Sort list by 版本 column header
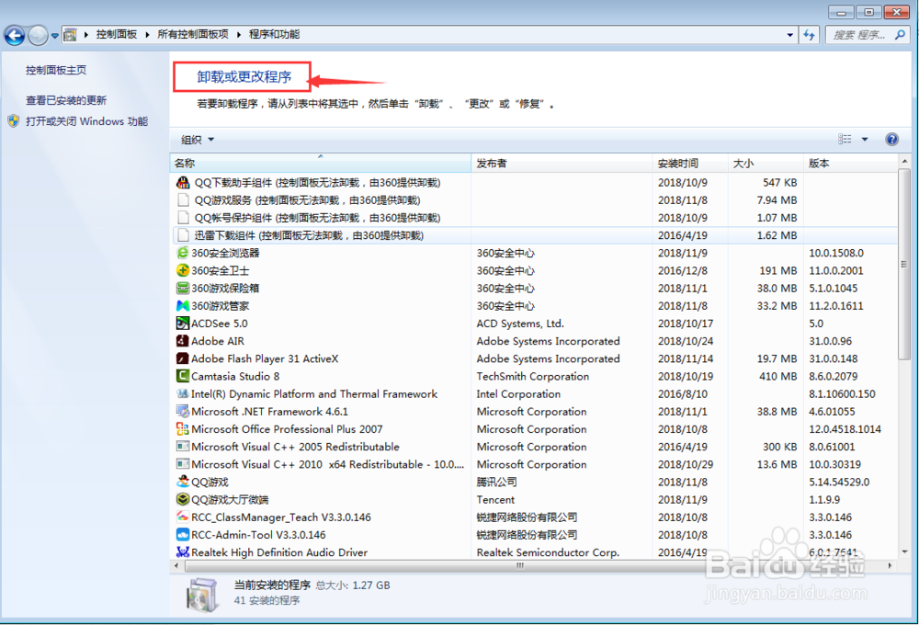This screenshot has height=625, width=919. point(850,163)
